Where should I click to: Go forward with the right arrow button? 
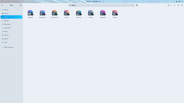pos(29,5)
